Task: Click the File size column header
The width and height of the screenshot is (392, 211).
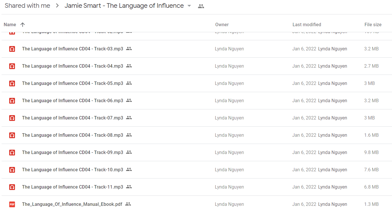Action: pyautogui.click(x=373, y=24)
